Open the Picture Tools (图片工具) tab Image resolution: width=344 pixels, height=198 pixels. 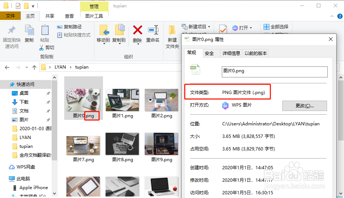click(x=94, y=16)
